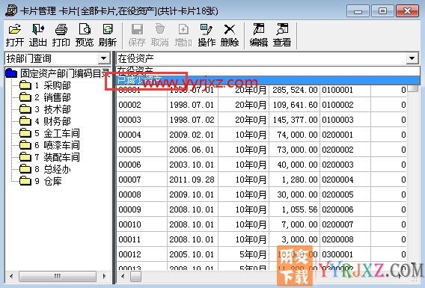This screenshot has height=288, width=425.
Task: Click the table's horizontal scroll-left arrow
Action: [123, 276]
